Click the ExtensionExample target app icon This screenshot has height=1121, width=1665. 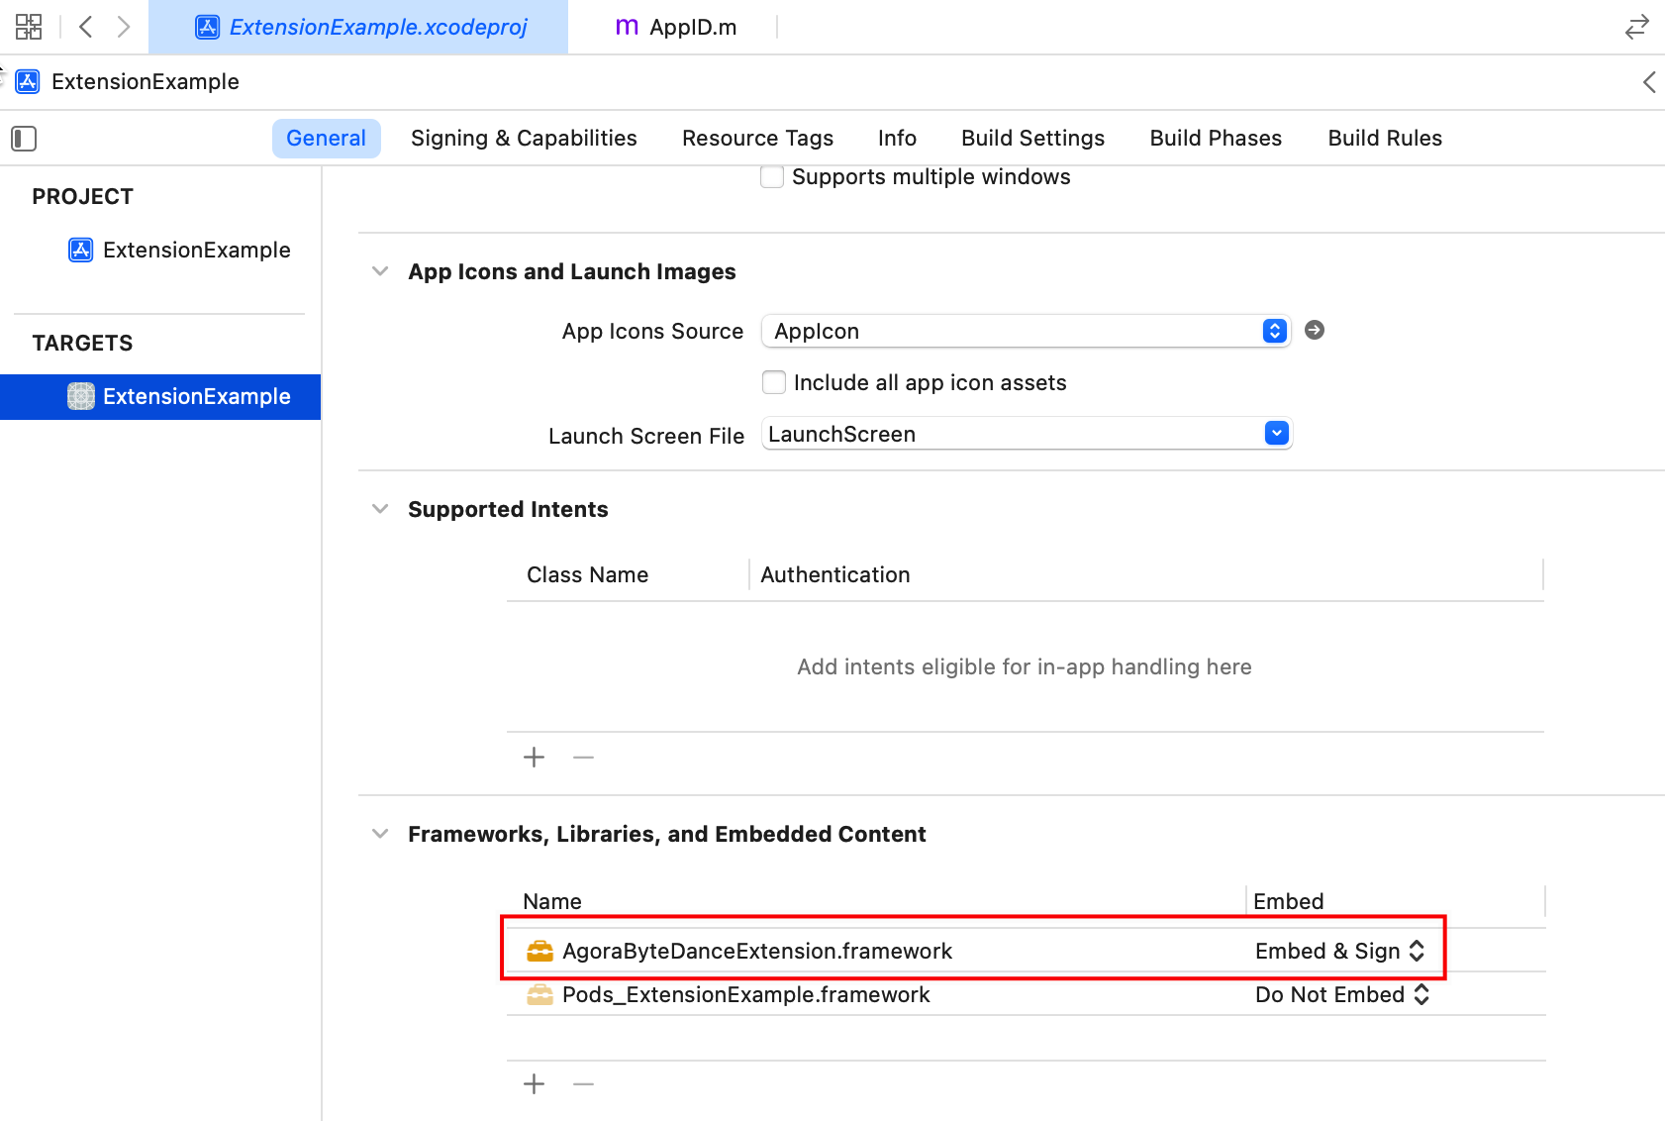pos(81,396)
